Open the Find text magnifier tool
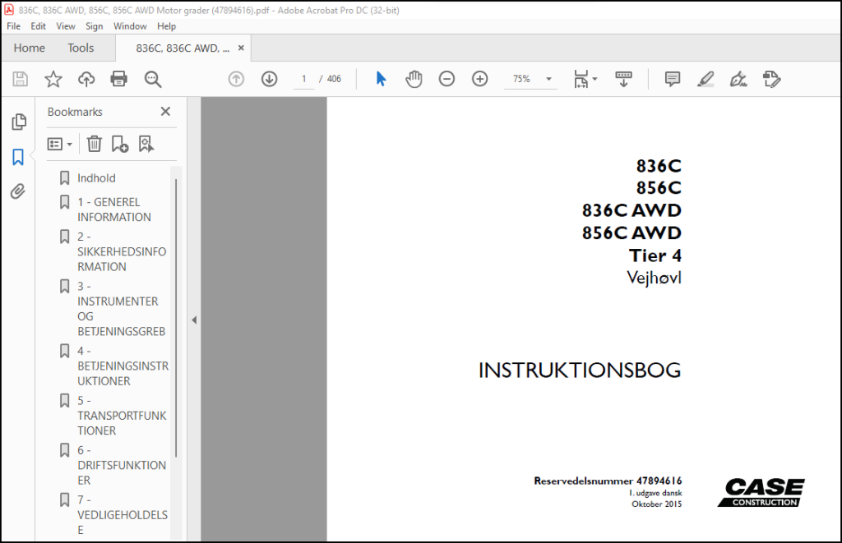This screenshot has width=842, height=543. click(152, 80)
